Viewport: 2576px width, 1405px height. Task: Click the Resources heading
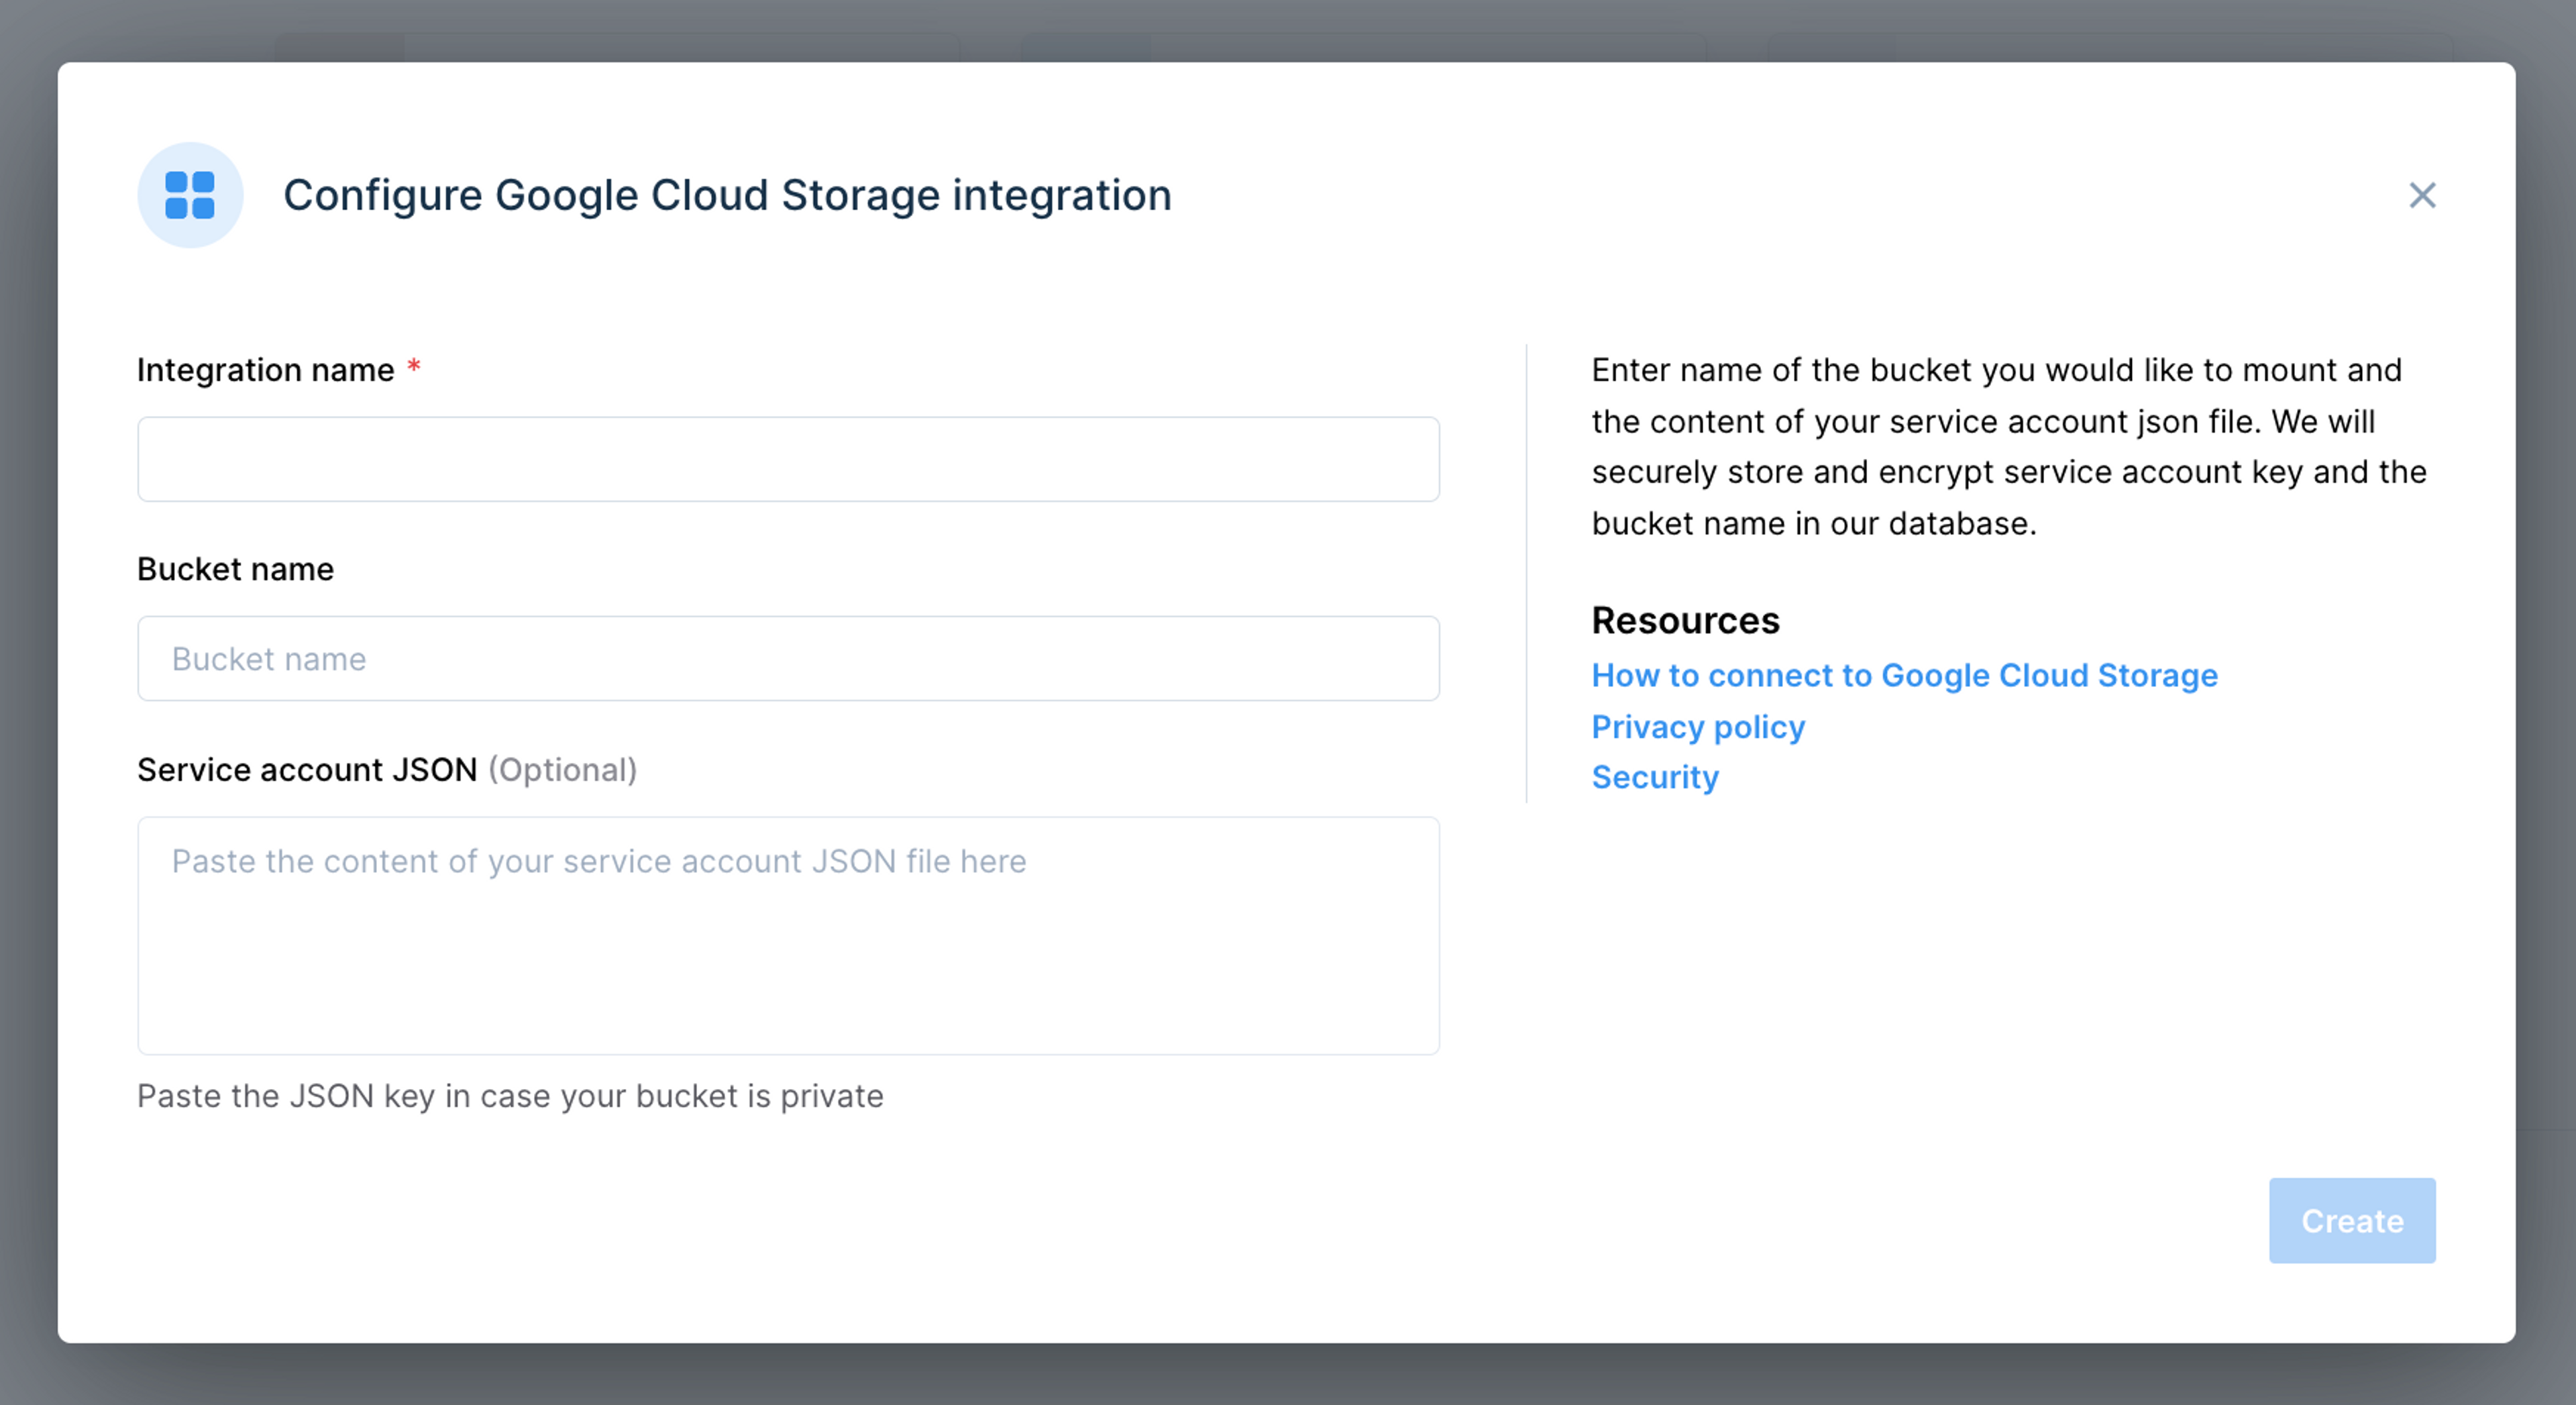(x=1685, y=620)
